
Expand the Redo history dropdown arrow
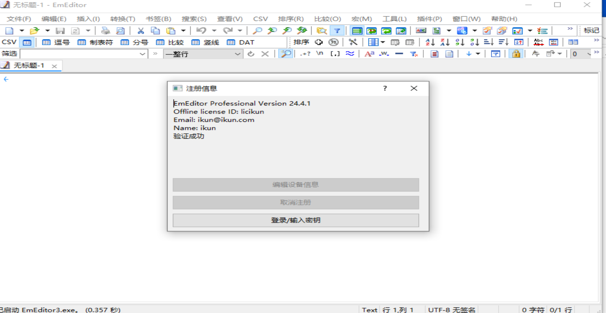pos(240,31)
